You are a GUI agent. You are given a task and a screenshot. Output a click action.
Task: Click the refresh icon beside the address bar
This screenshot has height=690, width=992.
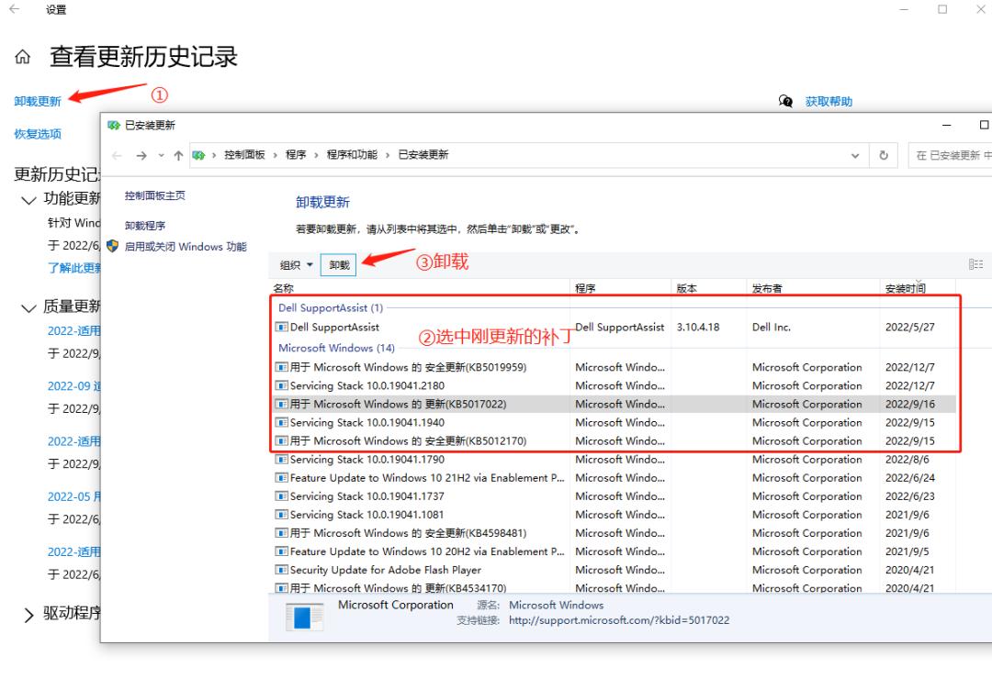(883, 154)
